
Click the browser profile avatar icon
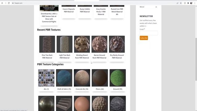[191, 3]
